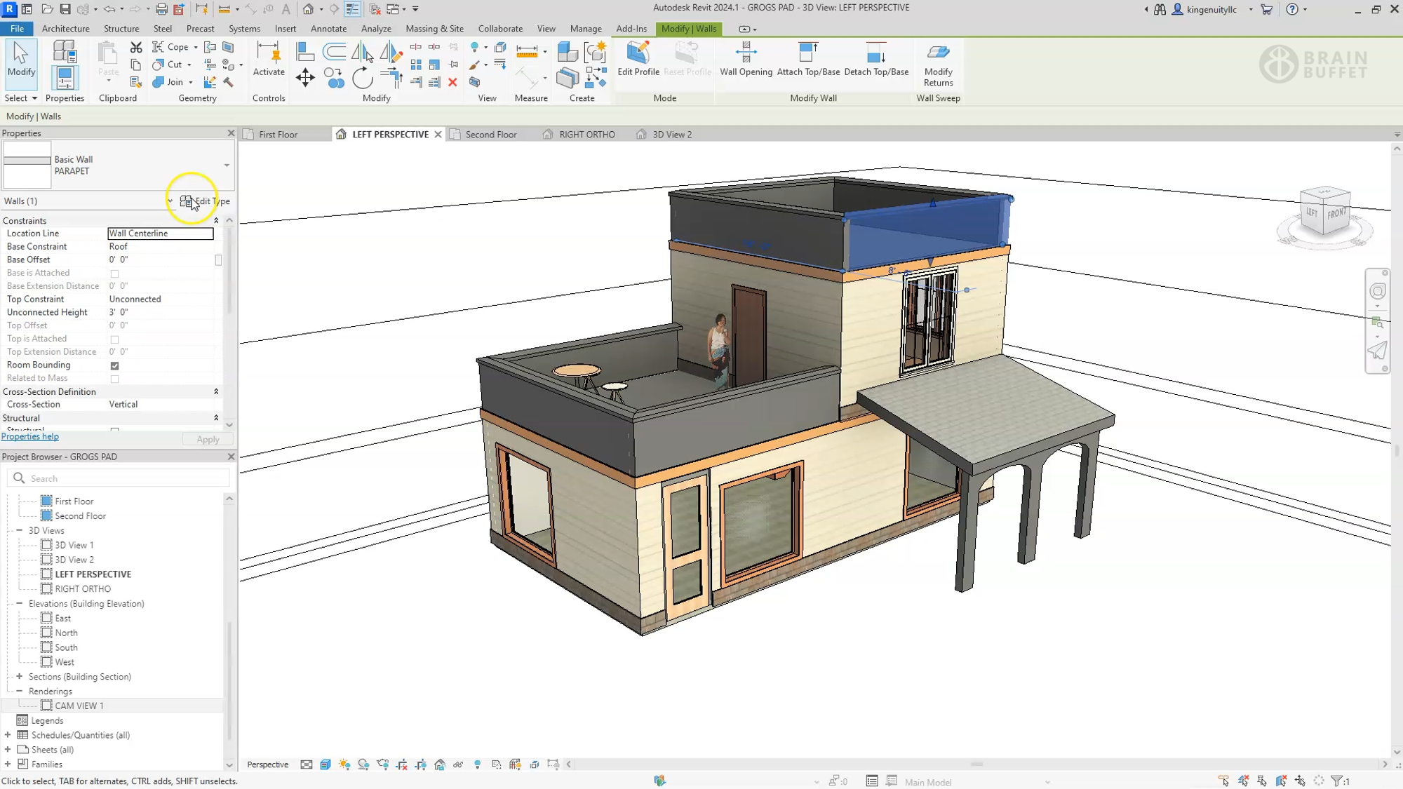The height and width of the screenshot is (789, 1403).
Task: Activate the Measure ruler tool
Action: coord(525,52)
